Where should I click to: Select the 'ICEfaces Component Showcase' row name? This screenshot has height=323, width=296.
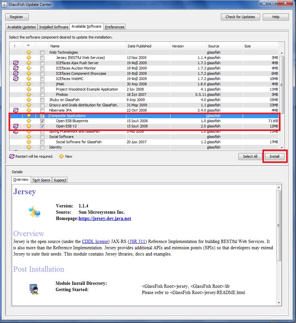click(81, 73)
